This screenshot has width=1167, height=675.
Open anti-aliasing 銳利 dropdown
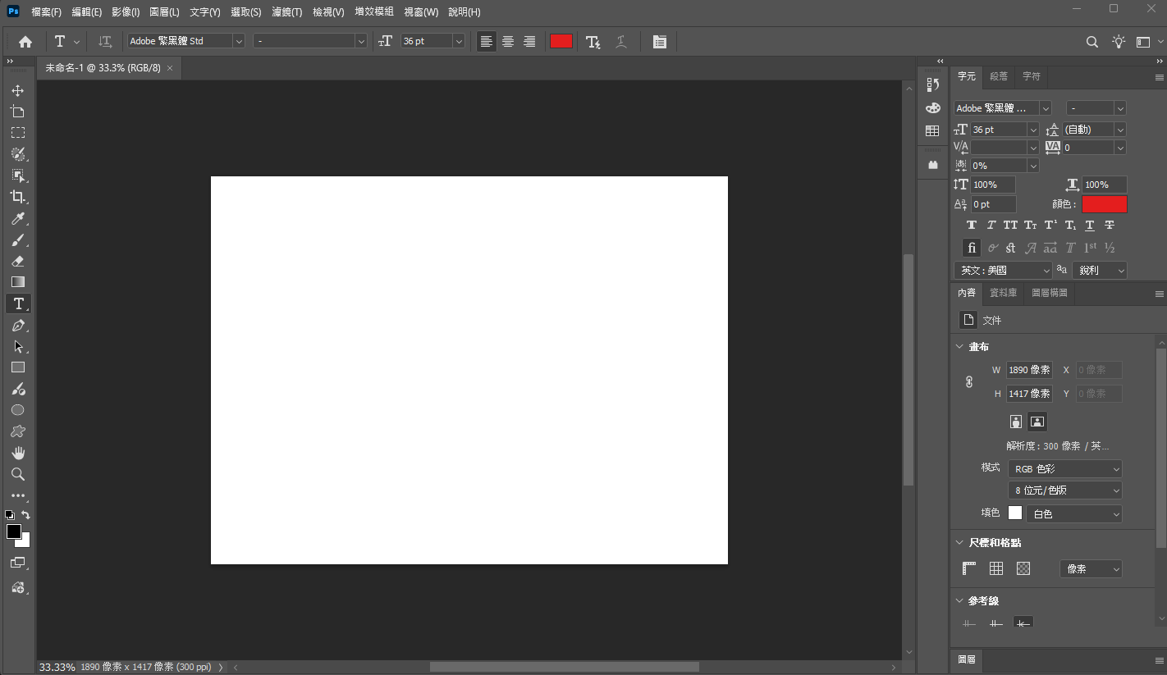click(x=1100, y=270)
